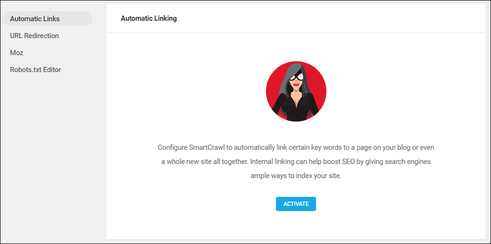This screenshot has width=491, height=244.
Task: Click the "Internal linking" phrase in the description
Action: click(271, 162)
